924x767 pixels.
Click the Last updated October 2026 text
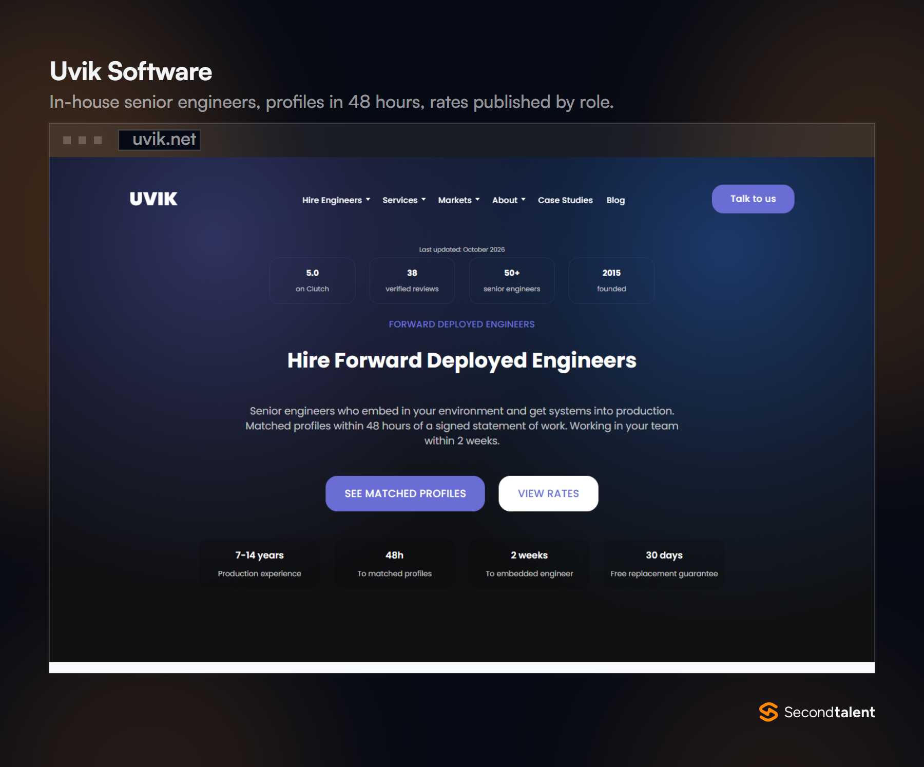tap(461, 250)
